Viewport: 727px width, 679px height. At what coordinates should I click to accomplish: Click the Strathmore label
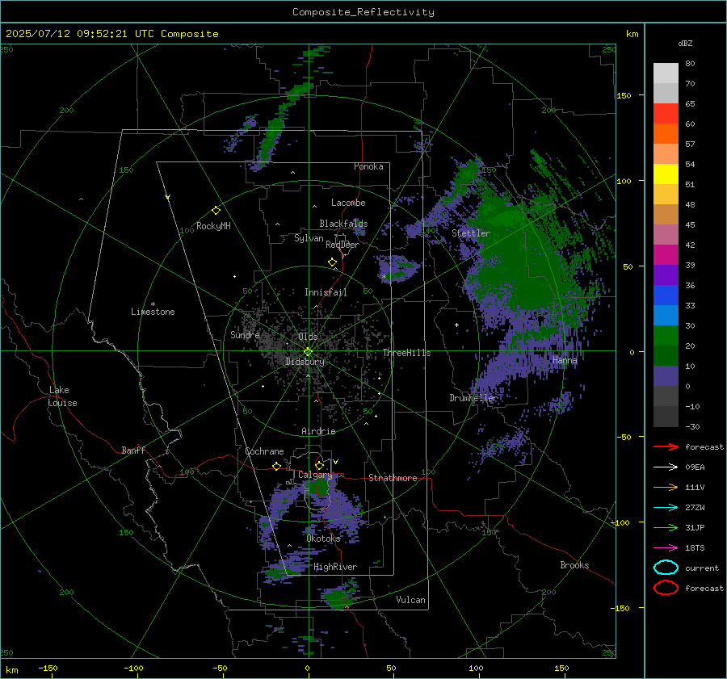coord(393,478)
